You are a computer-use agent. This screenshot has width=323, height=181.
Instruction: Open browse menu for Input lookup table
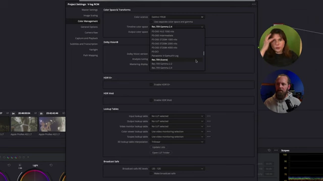pos(208,116)
